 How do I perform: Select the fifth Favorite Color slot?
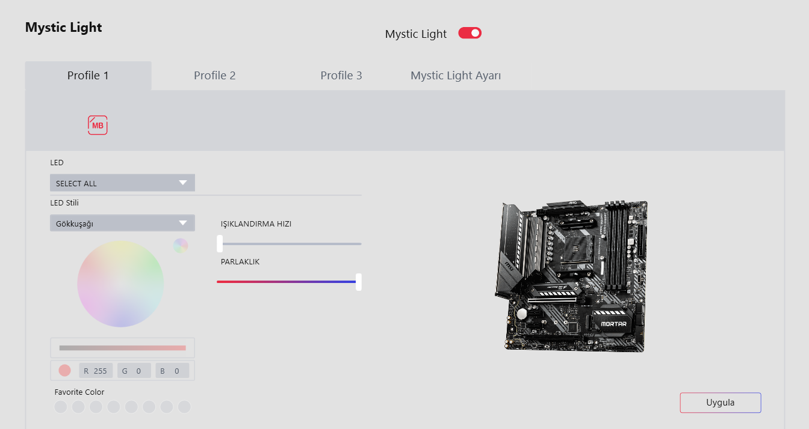pos(131,407)
